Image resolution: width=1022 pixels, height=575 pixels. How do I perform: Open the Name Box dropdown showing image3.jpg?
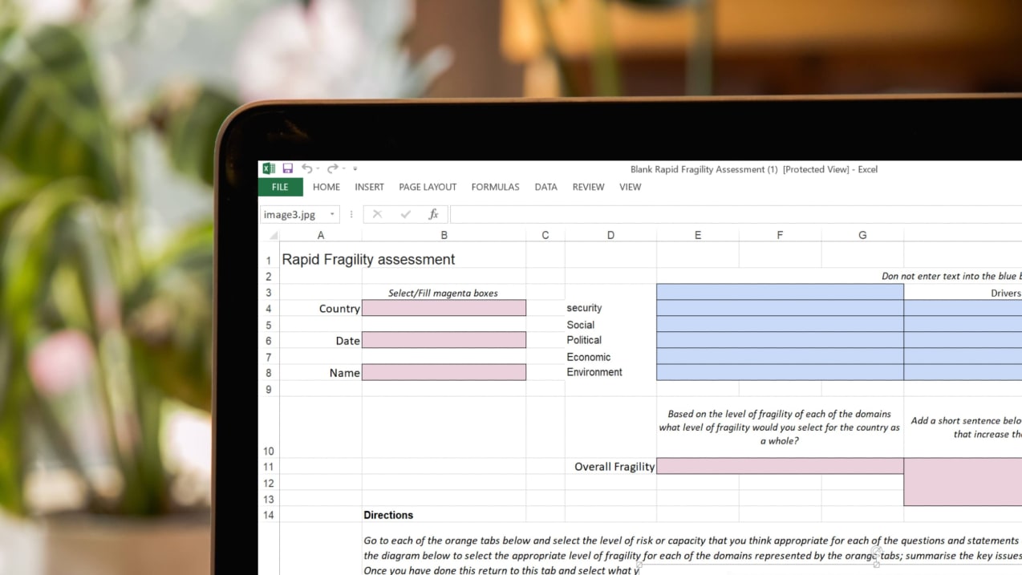(x=332, y=214)
